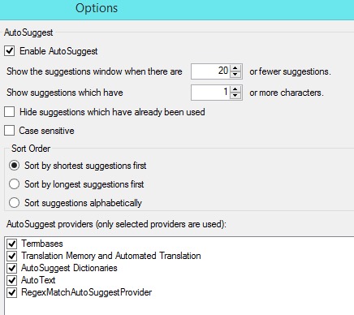Increase the minimum characters value with up arrow
Image resolution: width=354 pixels, height=315 pixels.
(235, 89)
